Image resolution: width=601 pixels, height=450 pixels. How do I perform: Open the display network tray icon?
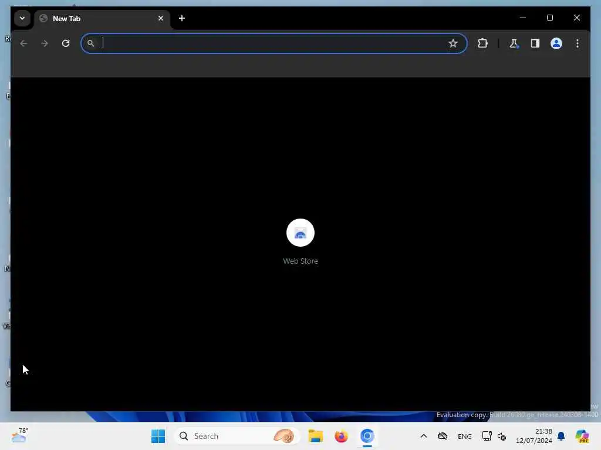pyautogui.click(x=487, y=436)
